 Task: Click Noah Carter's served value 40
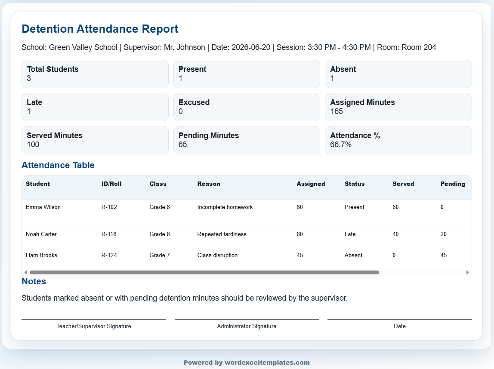(x=395, y=234)
